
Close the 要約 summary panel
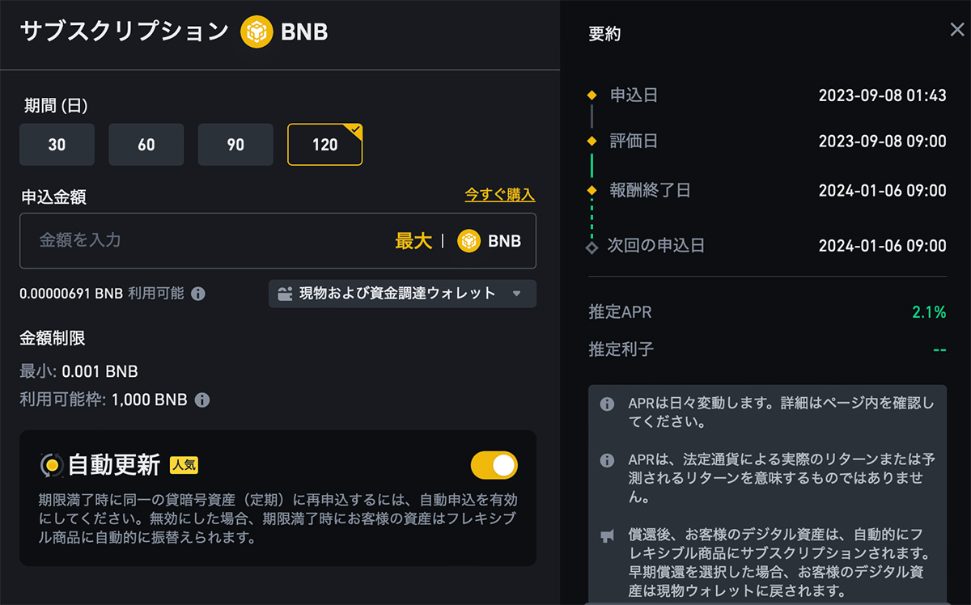(x=956, y=31)
